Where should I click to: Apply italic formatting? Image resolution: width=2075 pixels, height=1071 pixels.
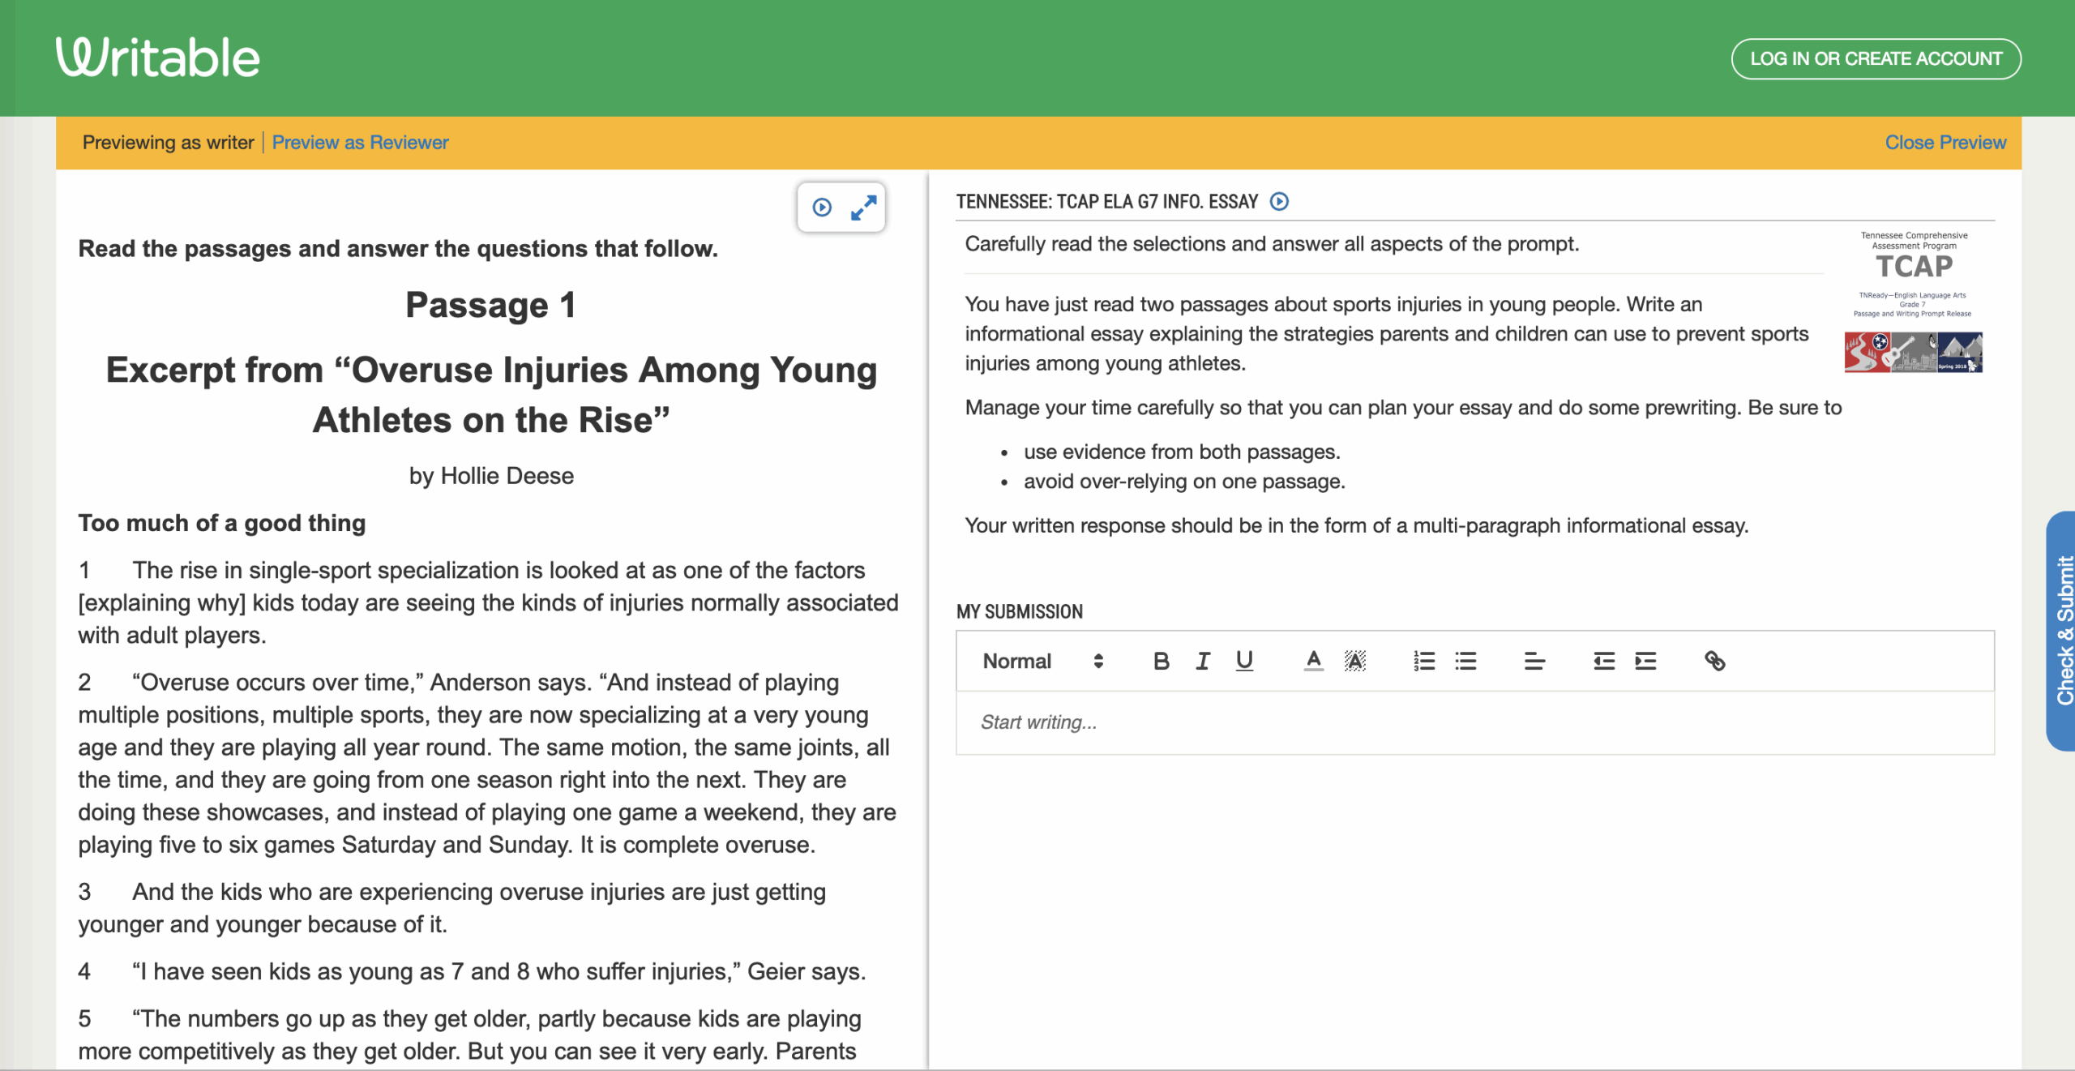pyautogui.click(x=1202, y=662)
